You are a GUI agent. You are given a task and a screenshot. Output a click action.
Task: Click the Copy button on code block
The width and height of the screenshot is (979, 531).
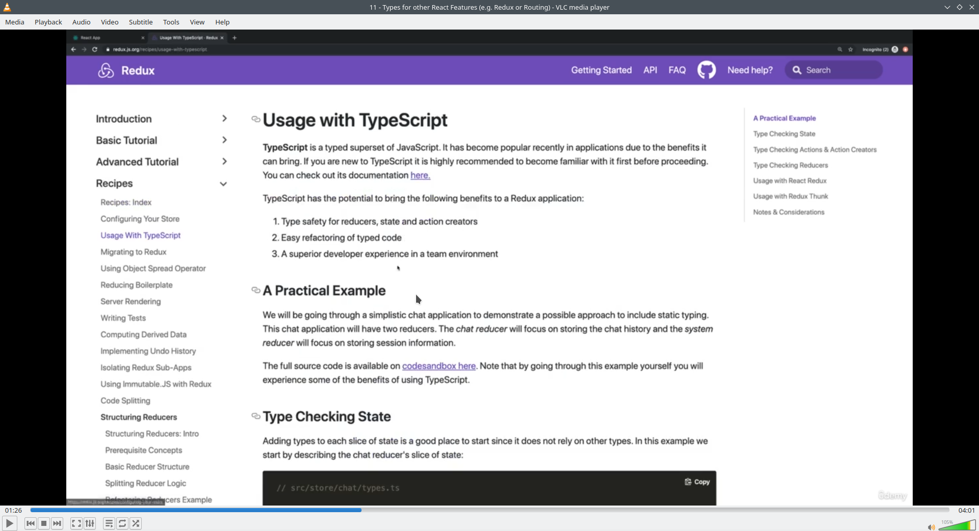click(697, 482)
